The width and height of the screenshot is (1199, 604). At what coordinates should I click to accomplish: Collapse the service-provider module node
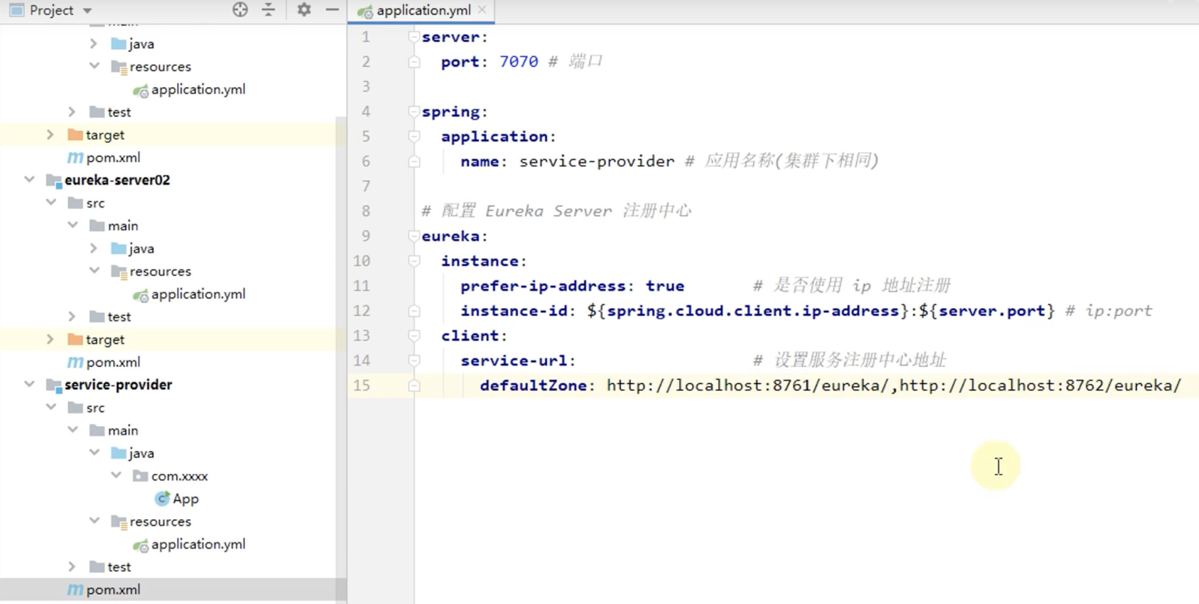(x=30, y=385)
